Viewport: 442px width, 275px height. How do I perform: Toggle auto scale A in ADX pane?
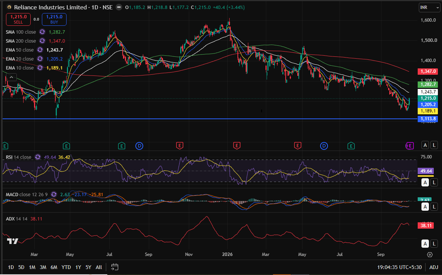point(425,244)
